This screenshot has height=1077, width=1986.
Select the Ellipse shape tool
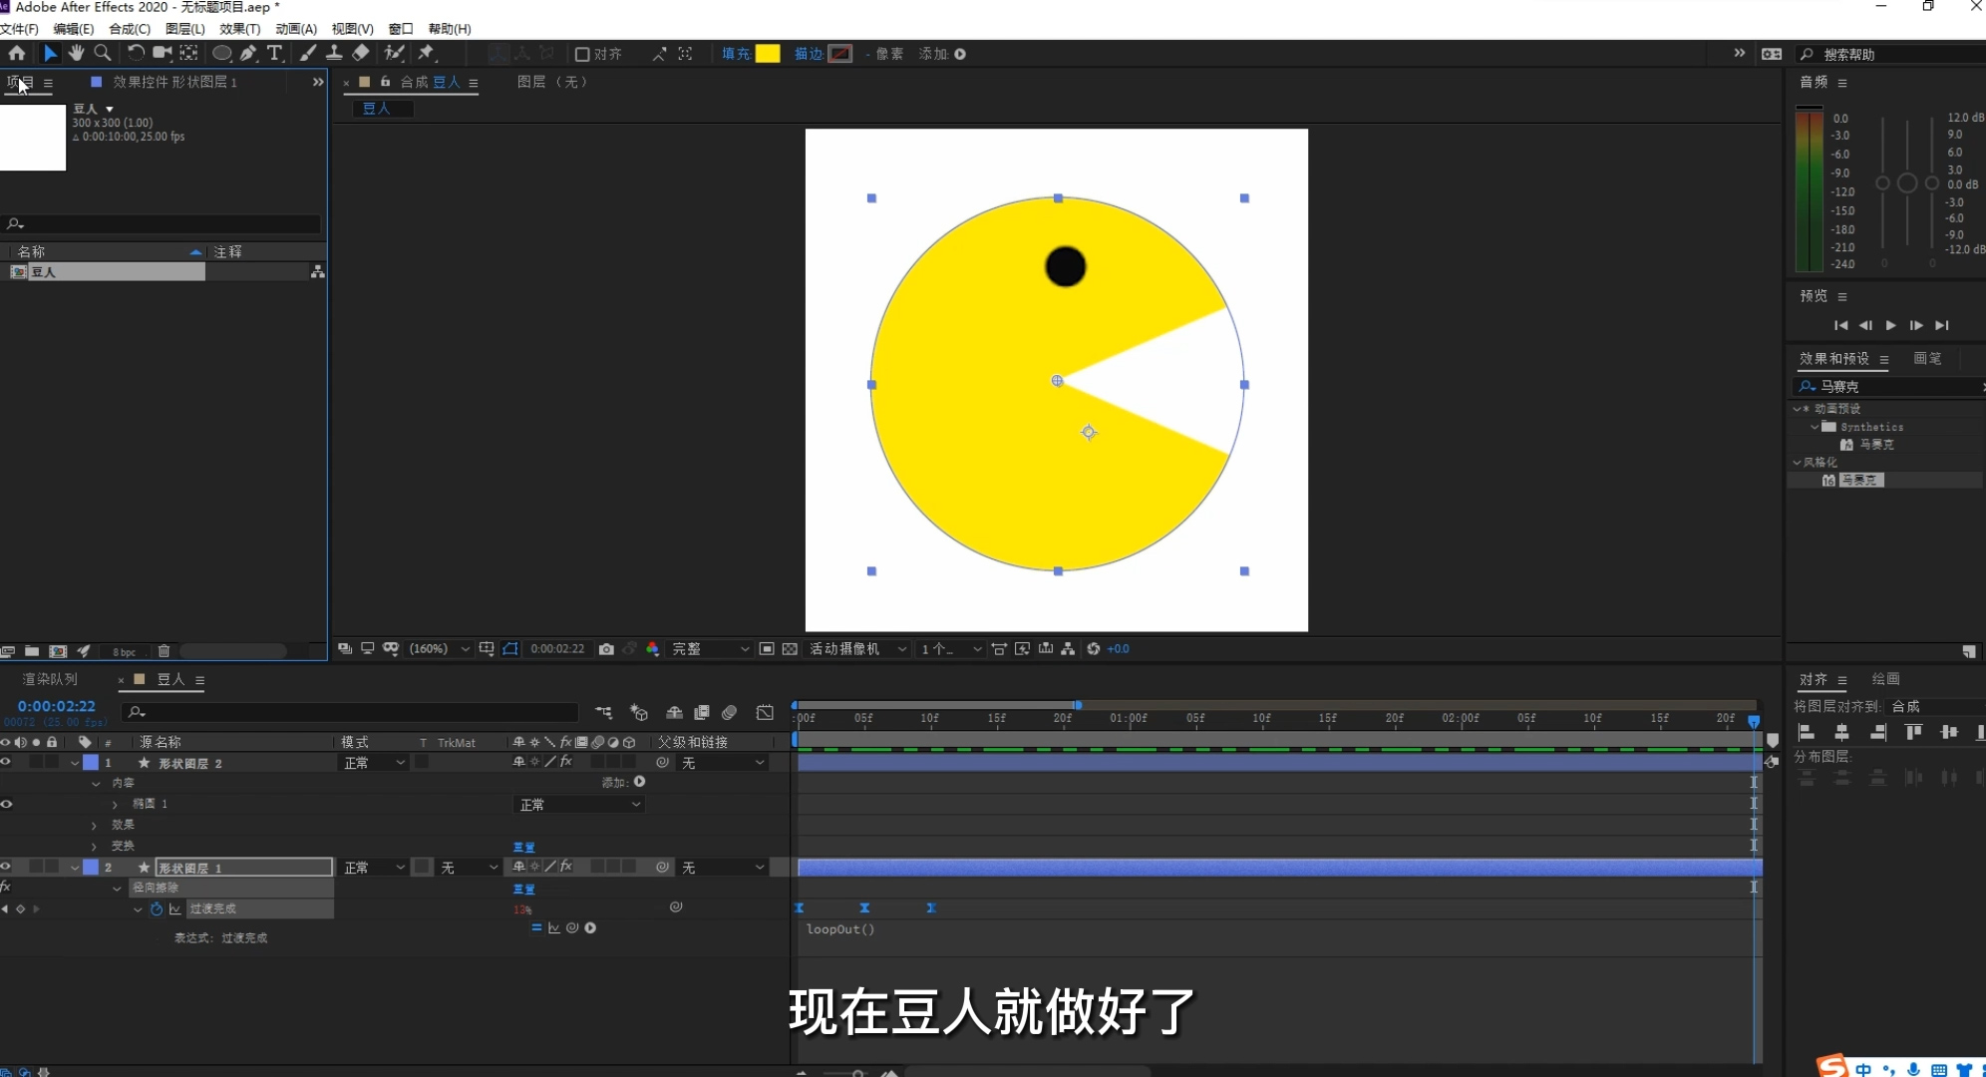point(221,53)
